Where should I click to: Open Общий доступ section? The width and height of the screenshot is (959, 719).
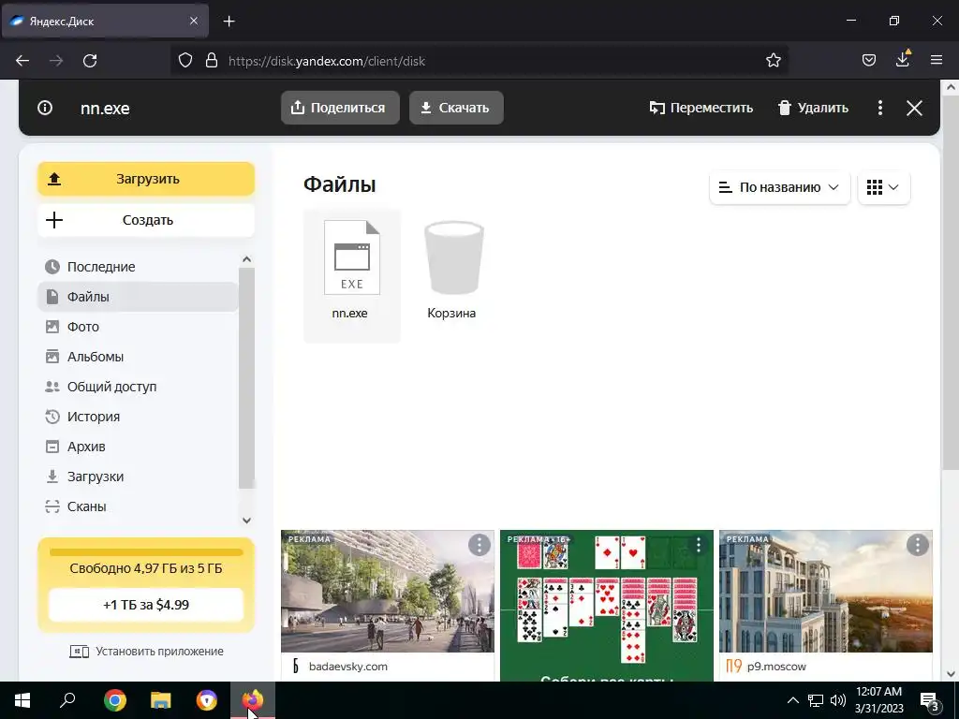pos(139,387)
